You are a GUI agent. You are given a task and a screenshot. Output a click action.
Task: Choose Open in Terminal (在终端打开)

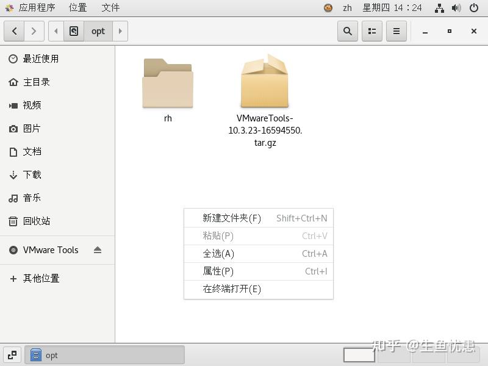259,289
